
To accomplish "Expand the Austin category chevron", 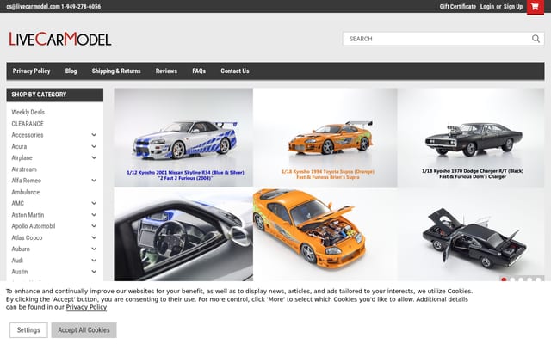I will tap(94, 272).
